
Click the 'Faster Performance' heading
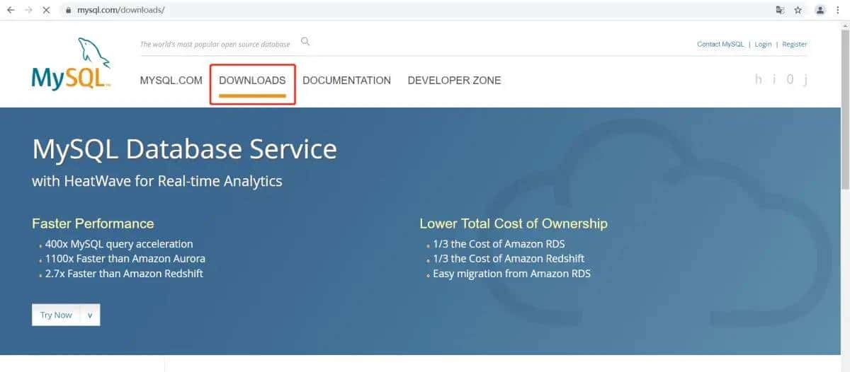tap(93, 223)
